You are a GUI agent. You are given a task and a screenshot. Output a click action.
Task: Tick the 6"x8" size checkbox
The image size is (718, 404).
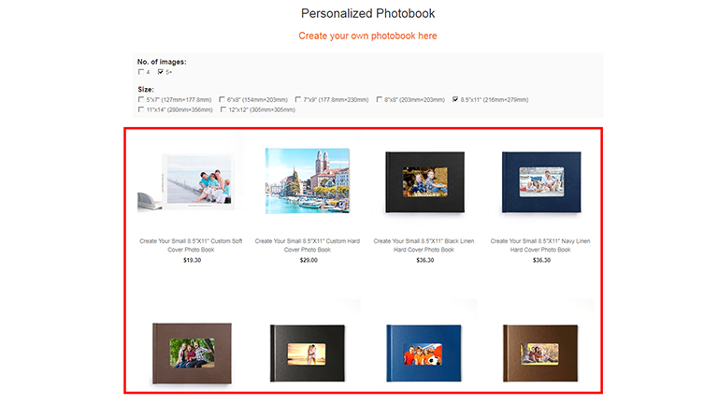(222, 99)
